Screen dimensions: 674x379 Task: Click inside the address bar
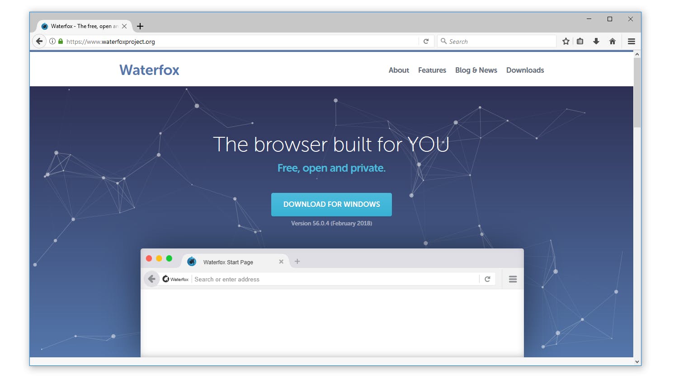pyautogui.click(x=226, y=41)
